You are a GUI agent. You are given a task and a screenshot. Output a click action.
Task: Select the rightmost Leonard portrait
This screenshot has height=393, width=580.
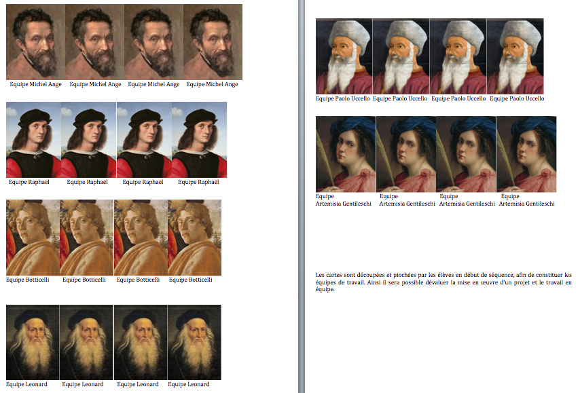point(194,342)
